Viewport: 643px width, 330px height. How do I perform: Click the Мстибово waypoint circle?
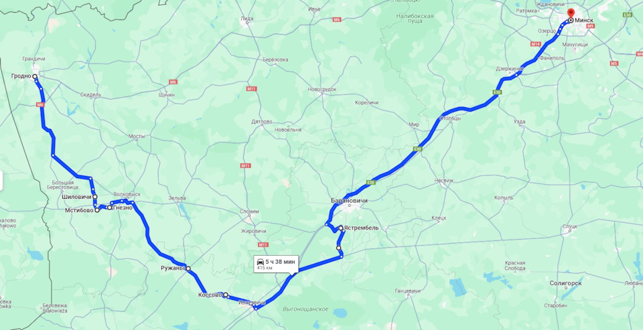pyautogui.click(x=97, y=210)
